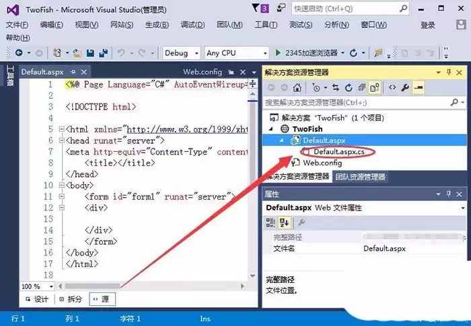Viewport: 471px width, 326px height.
Task: Click the save all toolbar icon
Action: coord(104,53)
